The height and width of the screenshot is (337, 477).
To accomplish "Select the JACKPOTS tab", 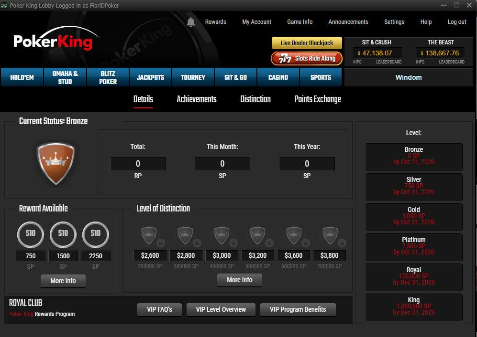I will [x=150, y=77].
